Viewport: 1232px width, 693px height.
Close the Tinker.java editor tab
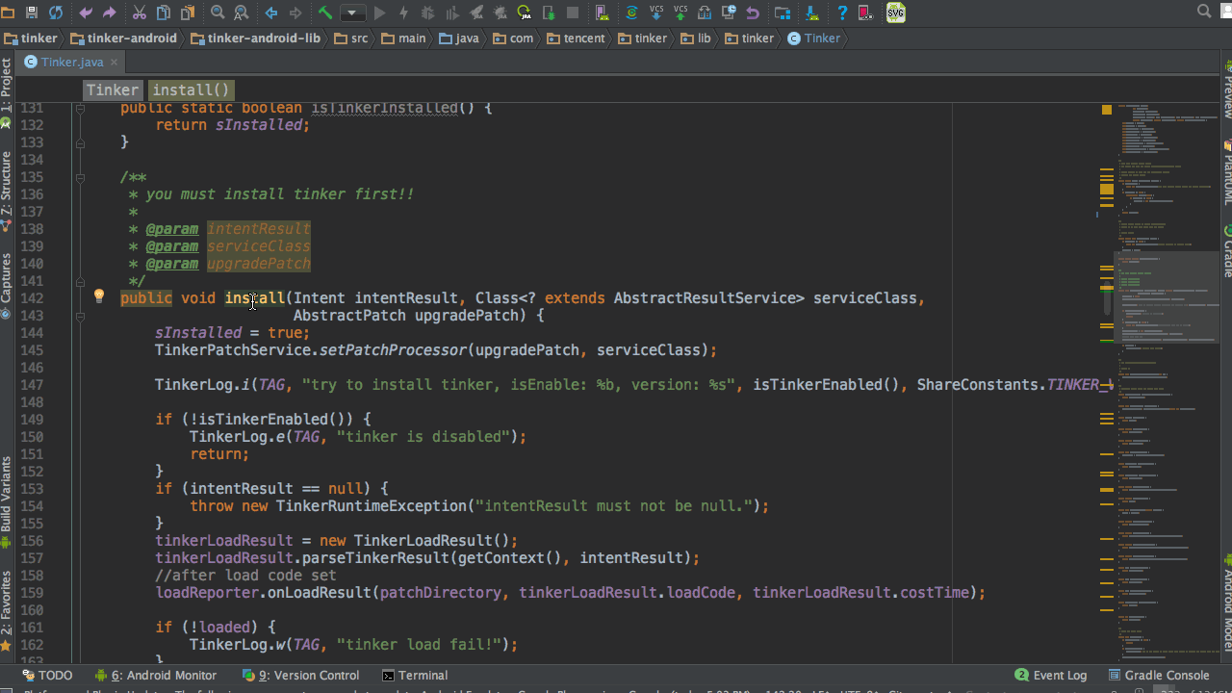pos(114,62)
